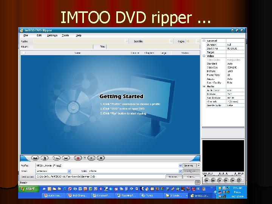272x204 pixels.
Task: Switch to Syllabus P... taskbar button
Action: [x=103, y=196]
